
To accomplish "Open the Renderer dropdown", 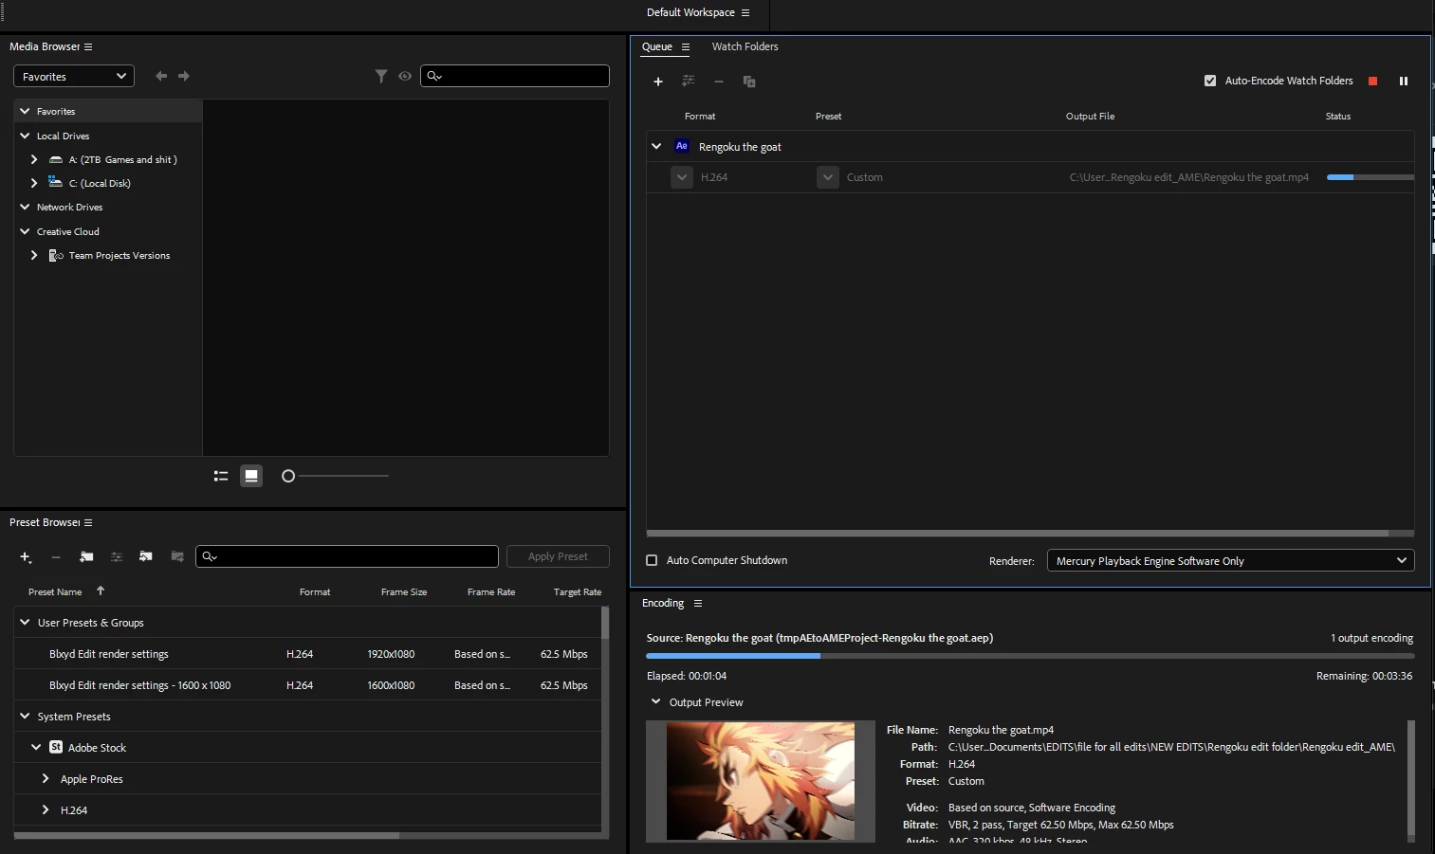I will [1230, 560].
